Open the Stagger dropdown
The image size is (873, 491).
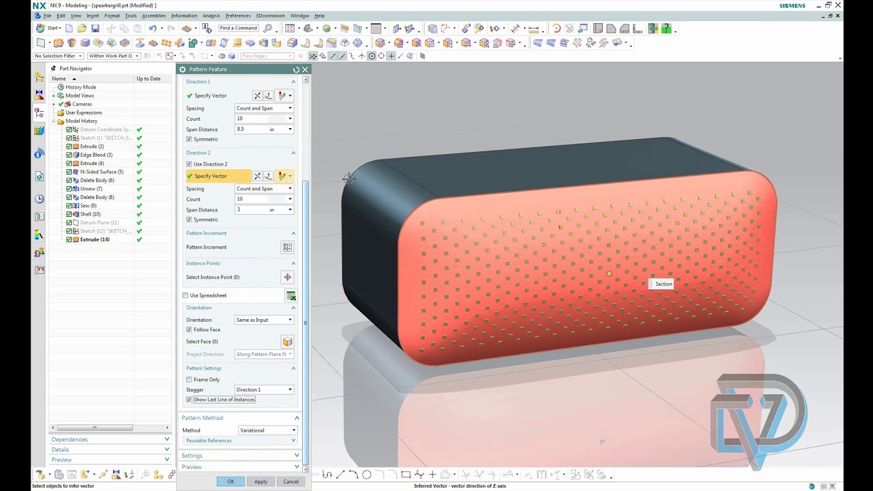tap(264, 389)
